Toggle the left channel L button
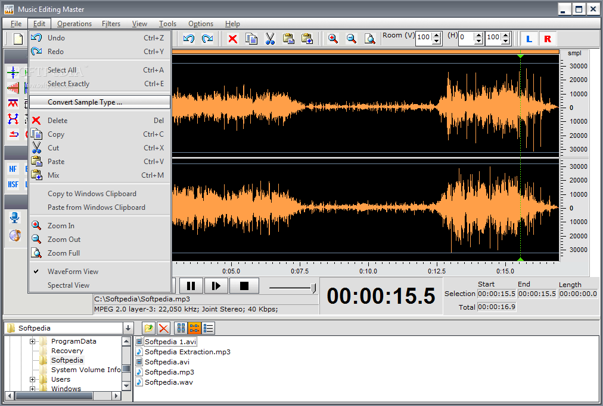Screen dimensions: 603x406 pyautogui.click(x=528, y=39)
